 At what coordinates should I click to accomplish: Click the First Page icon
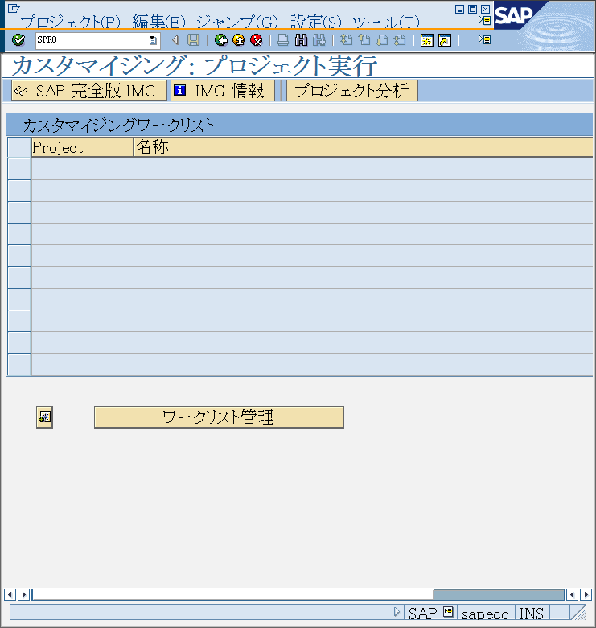347,40
